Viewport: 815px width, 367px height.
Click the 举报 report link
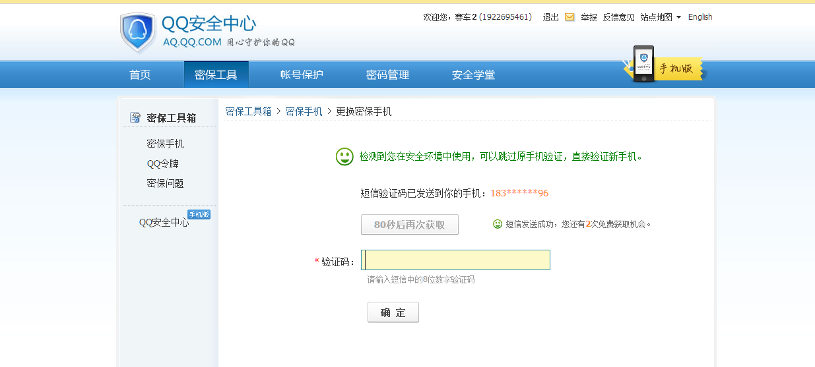(589, 18)
